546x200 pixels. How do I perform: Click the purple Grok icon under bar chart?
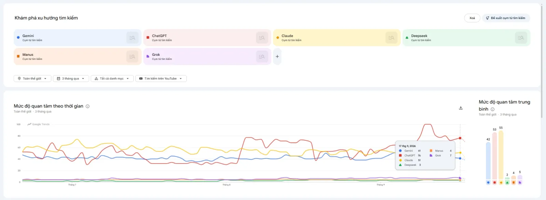[x=520, y=183]
